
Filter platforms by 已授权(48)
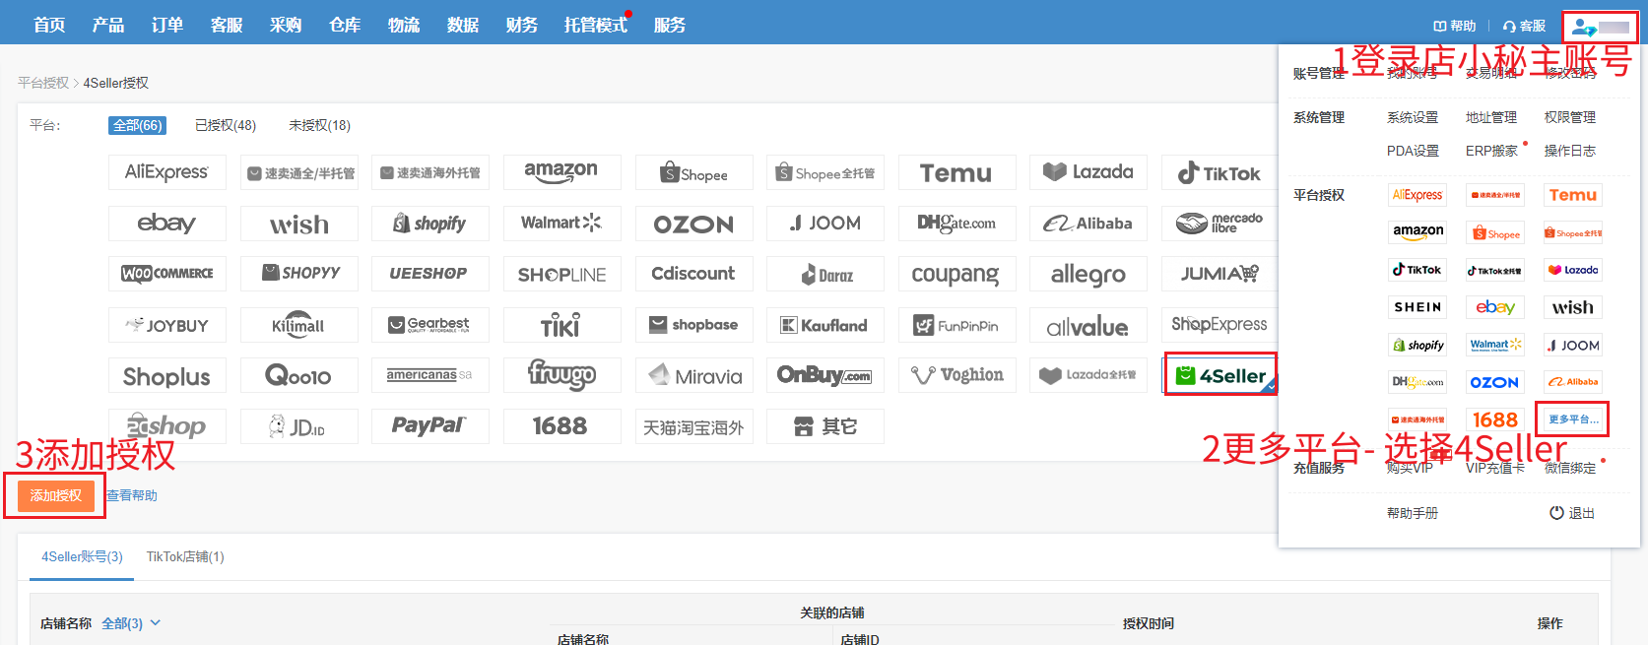tap(226, 125)
